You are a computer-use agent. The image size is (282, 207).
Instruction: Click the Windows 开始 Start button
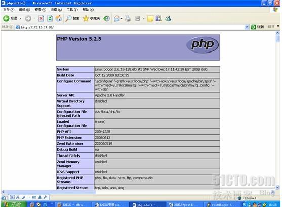click(14, 204)
